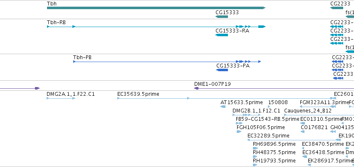Click the "Cauquenes_24_B12" label text

[x=308, y=111]
